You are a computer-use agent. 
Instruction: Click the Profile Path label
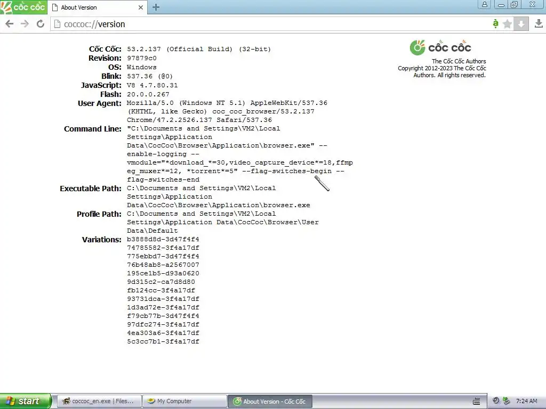(99, 214)
